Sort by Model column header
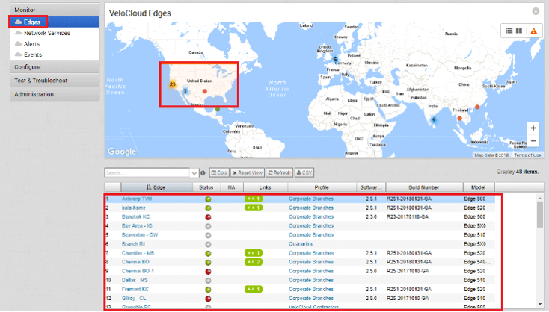Viewport: 549px width, 312px height. point(478,187)
